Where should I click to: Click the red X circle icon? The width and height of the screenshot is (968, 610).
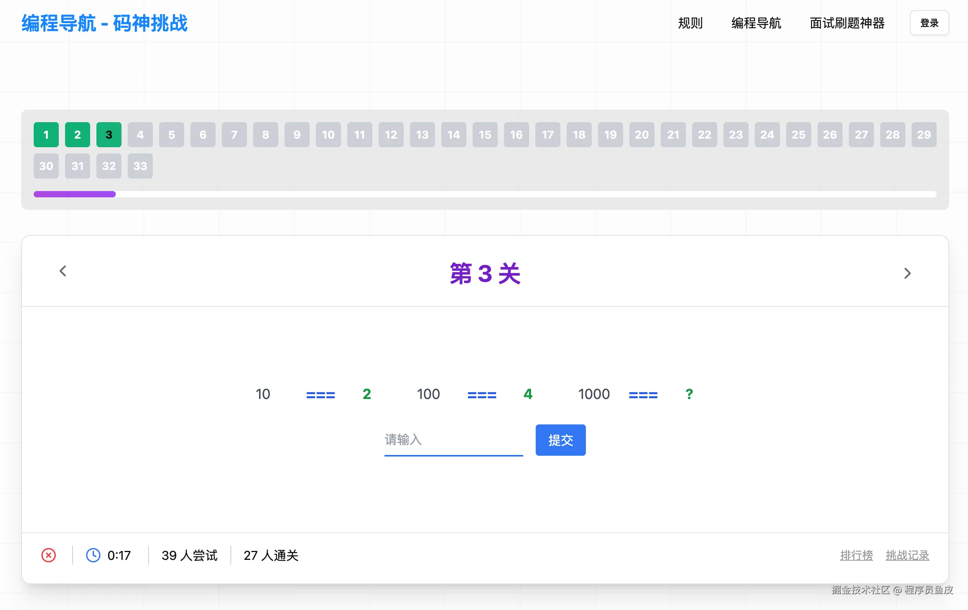(49, 556)
